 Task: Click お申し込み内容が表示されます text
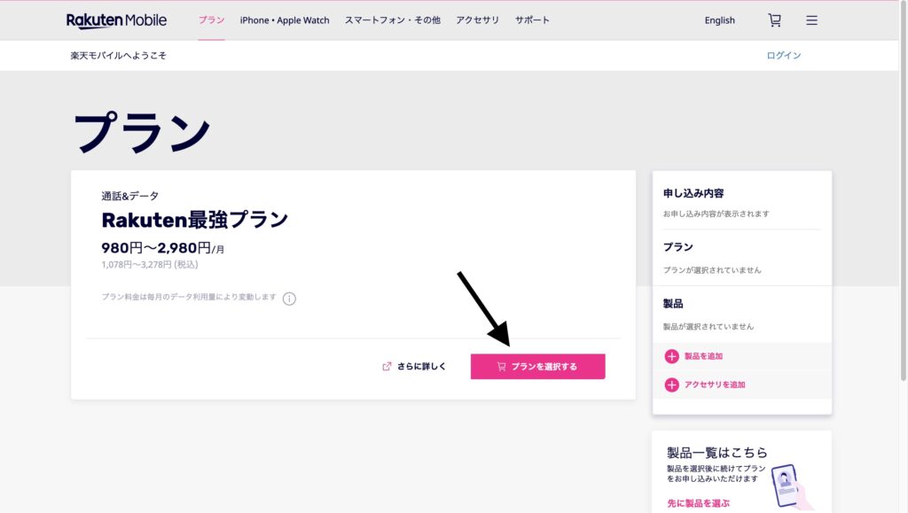point(716,214)
